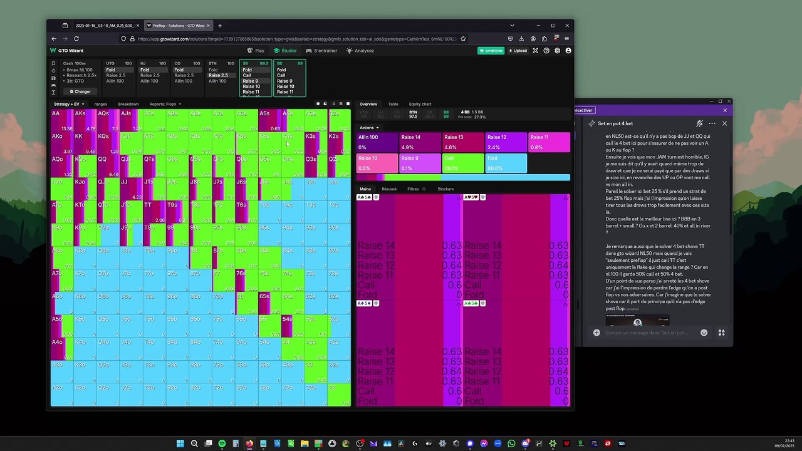
Task: Open the Résumé tab
Action: pos(389,189)
